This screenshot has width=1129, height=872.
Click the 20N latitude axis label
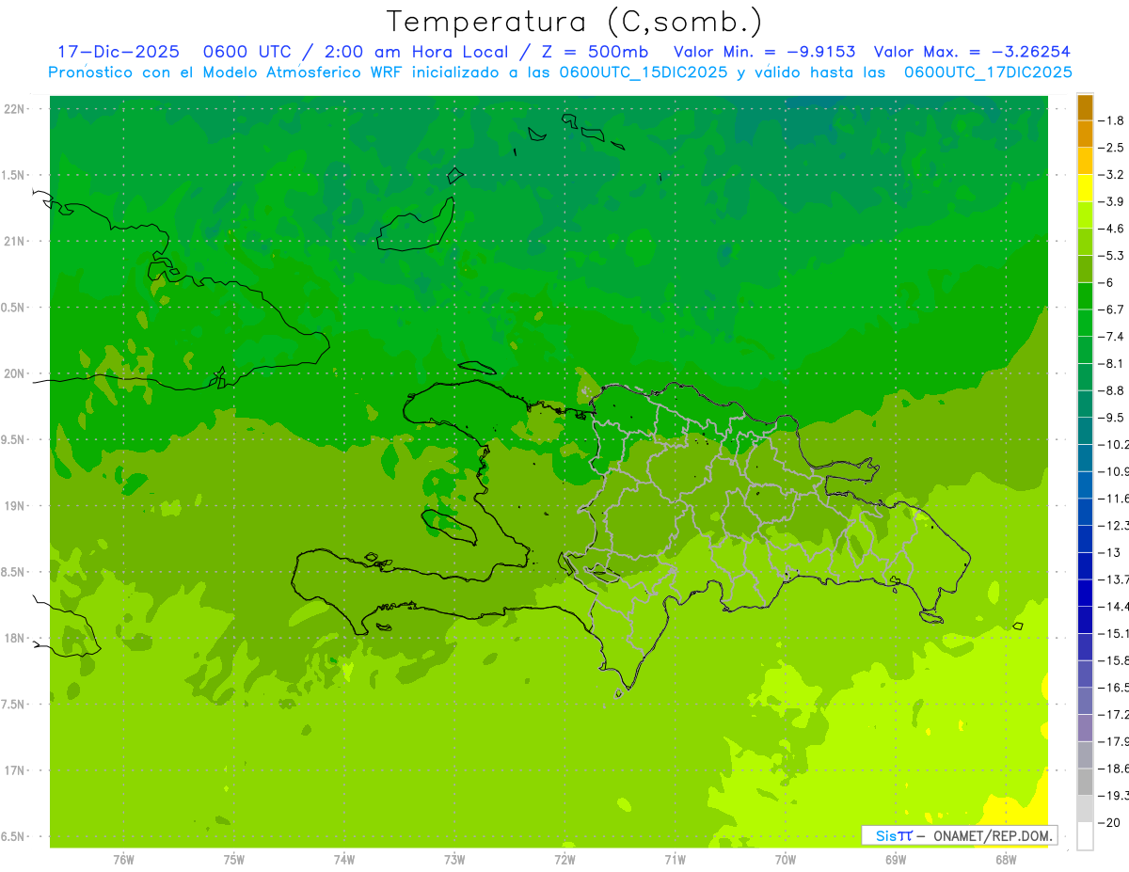(x=15, y=373)
